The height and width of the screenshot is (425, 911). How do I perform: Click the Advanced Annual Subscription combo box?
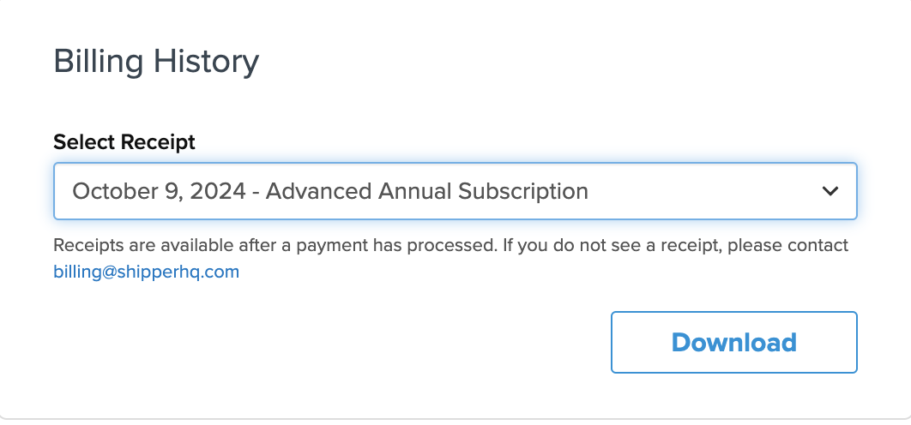click(x=455, y=191)
